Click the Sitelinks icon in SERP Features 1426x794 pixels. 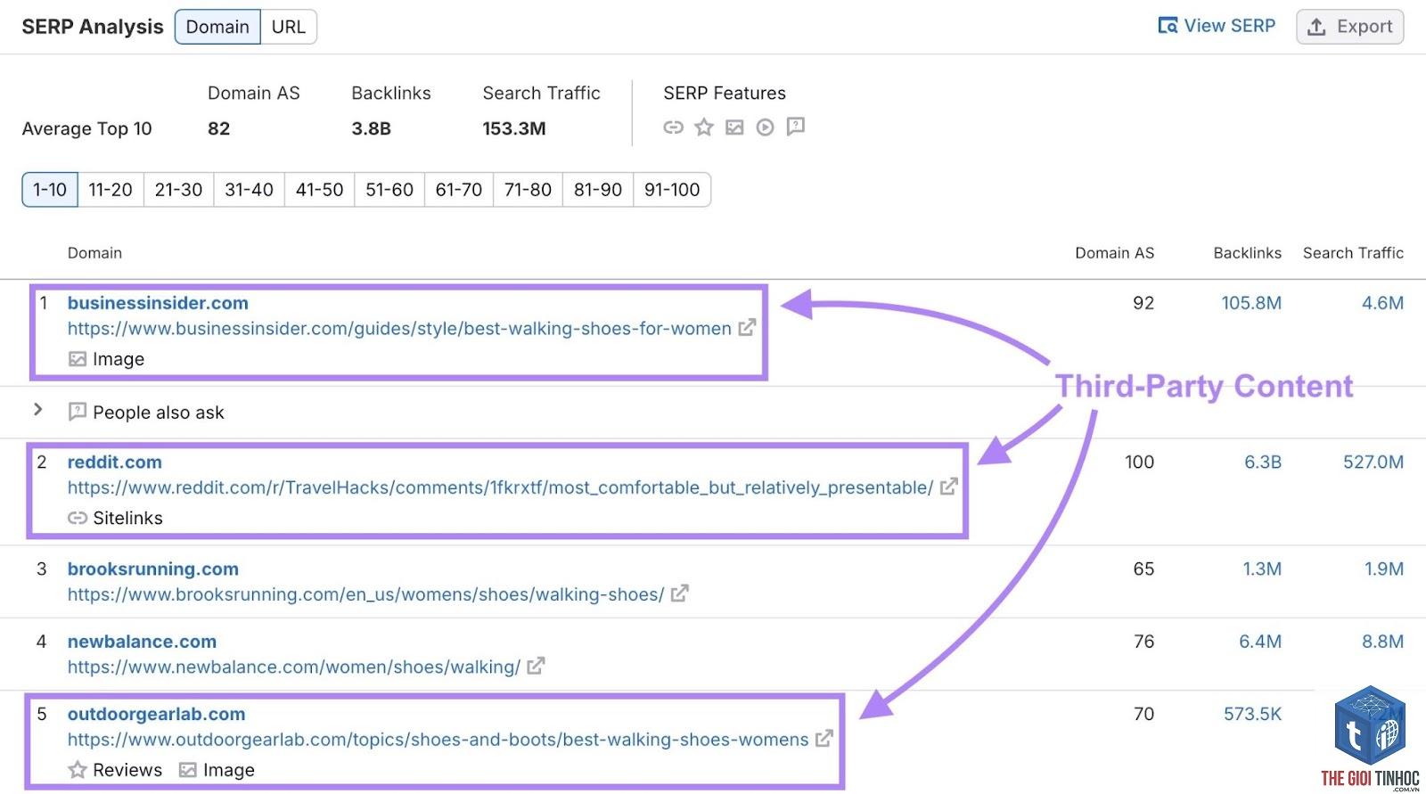[x=673, y=127]
